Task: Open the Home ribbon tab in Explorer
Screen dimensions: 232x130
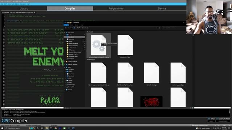Action: [71, 25]
